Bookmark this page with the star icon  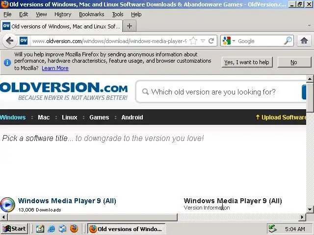coord(193,41)
